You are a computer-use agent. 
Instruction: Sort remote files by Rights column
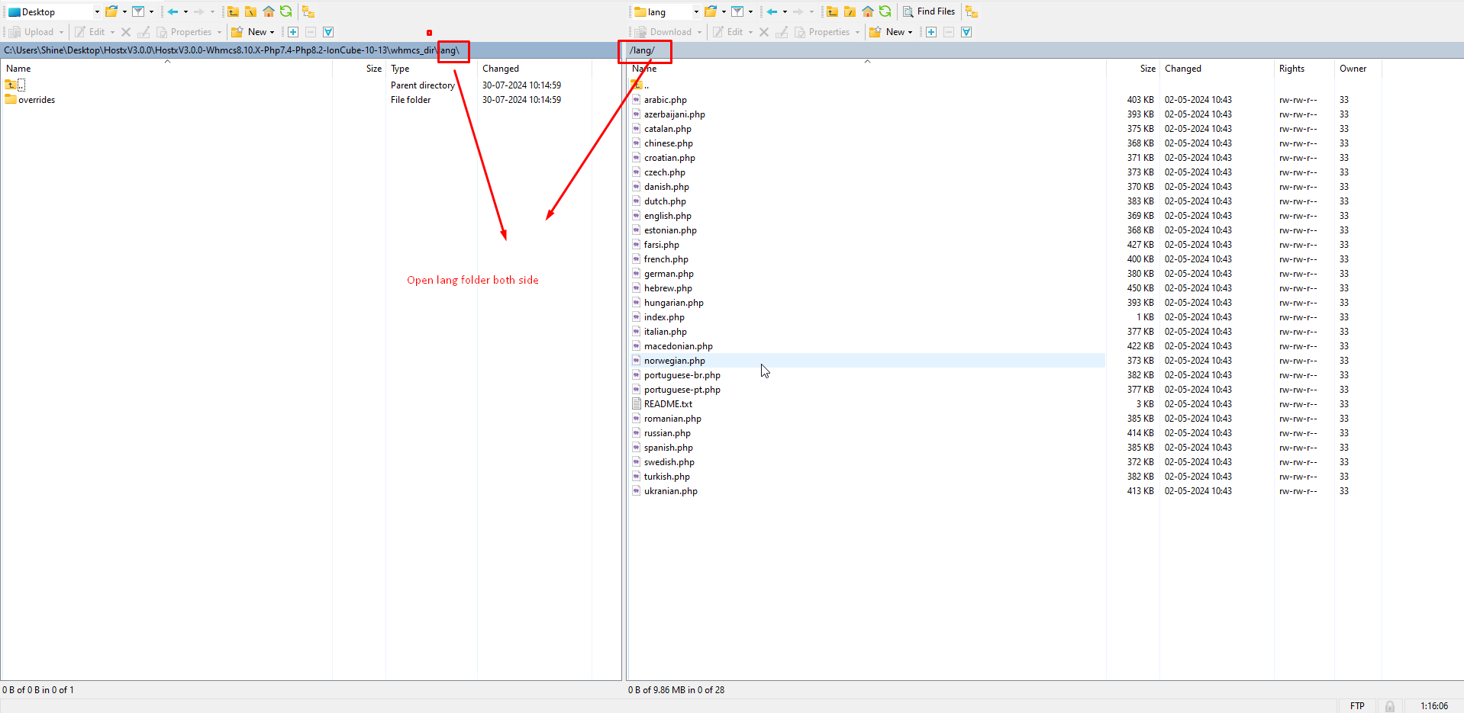tap(1291, 69)
